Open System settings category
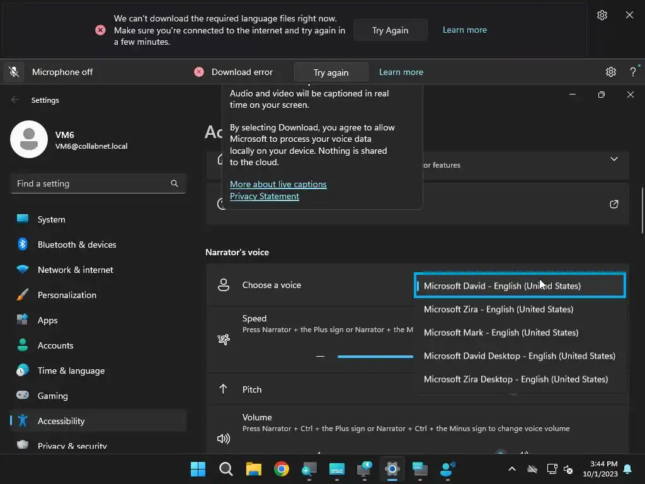This screenshot has height=484, width=645. pos(98,219)
